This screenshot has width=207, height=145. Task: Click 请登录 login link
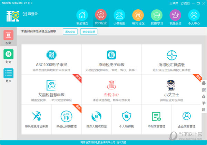pyautogui.click(x=30, y=14)
